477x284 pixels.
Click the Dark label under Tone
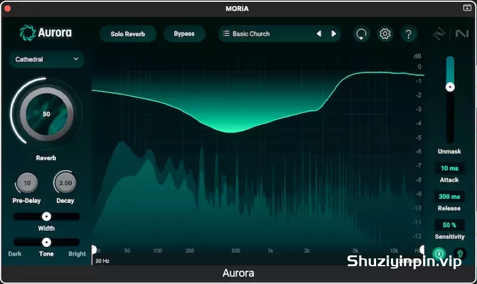pos(15,254)
